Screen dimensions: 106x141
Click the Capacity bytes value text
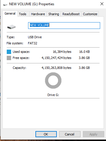coord(57,68)
